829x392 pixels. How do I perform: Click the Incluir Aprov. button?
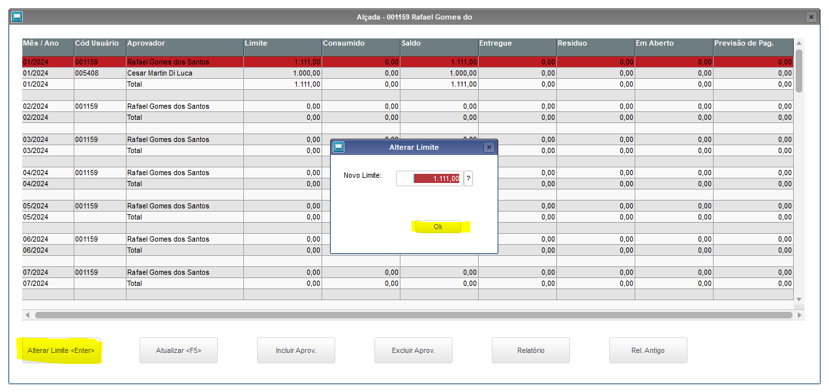[296, 350]
